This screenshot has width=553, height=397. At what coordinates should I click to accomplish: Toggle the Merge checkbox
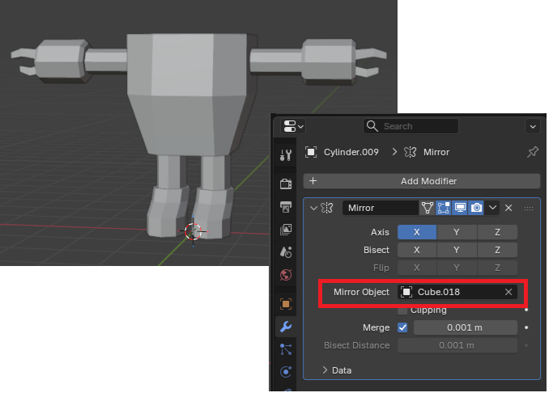(403, 327)
